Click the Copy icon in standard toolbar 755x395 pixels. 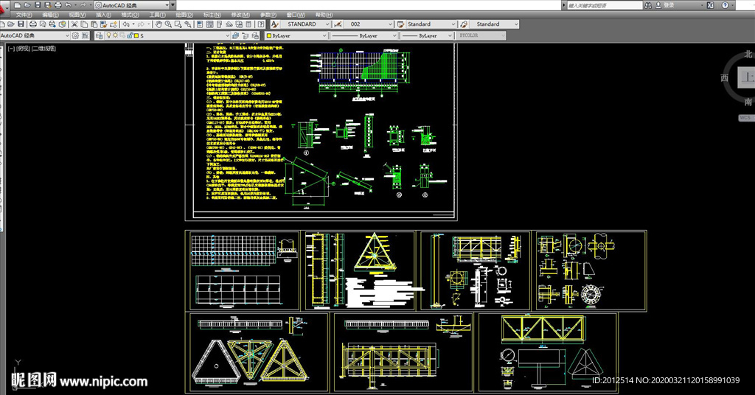[x=84, y=24]
